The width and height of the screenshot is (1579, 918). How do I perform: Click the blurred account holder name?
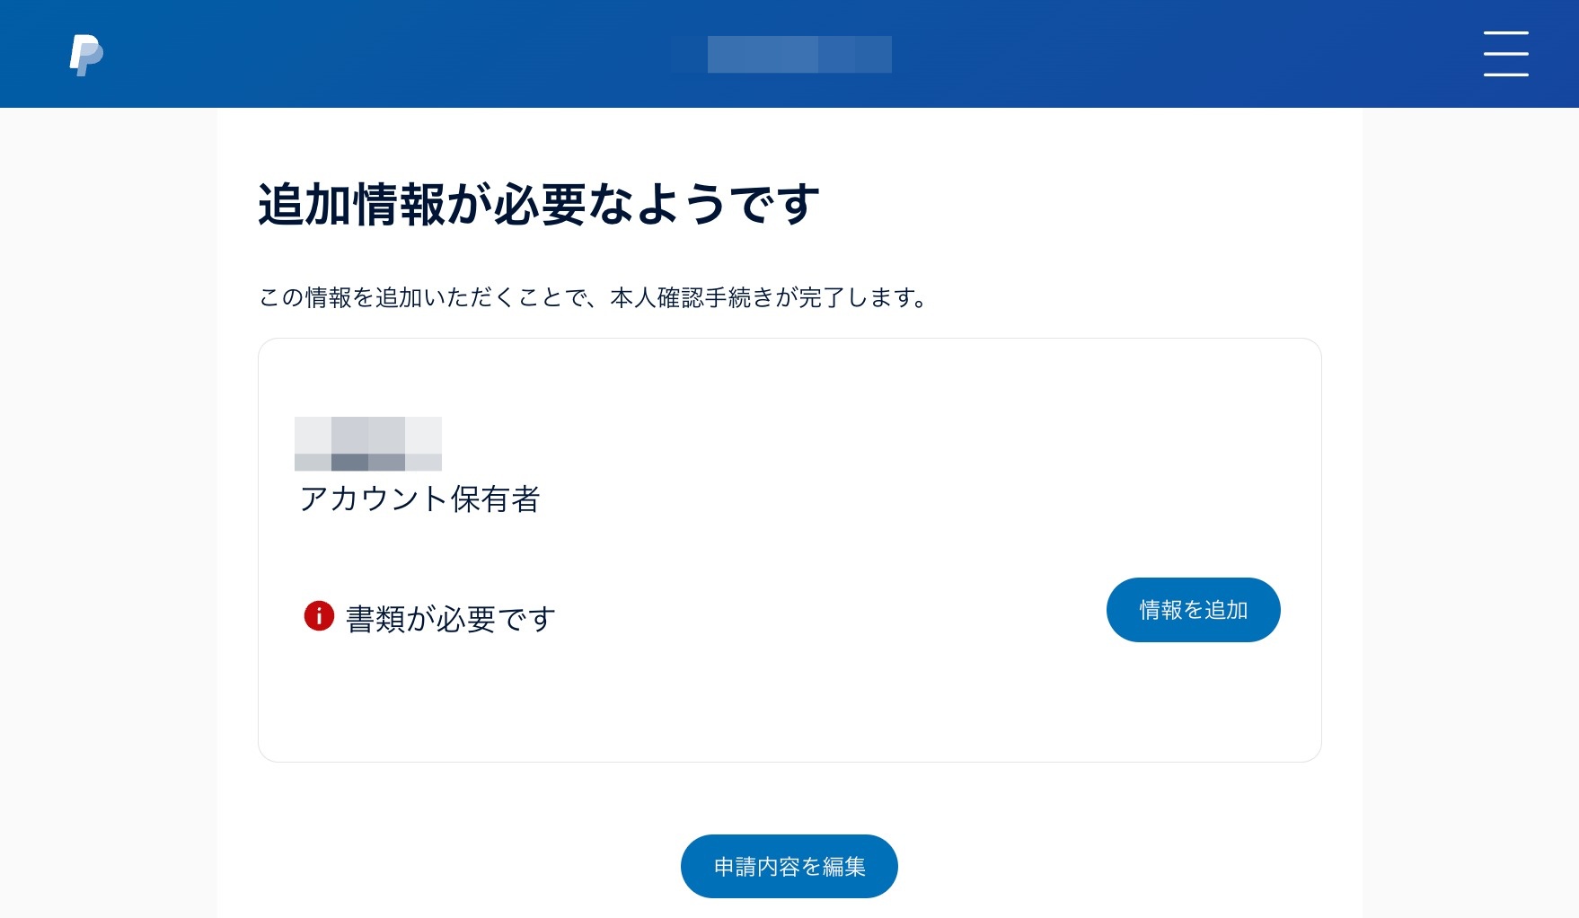click(x=368, y=444)
